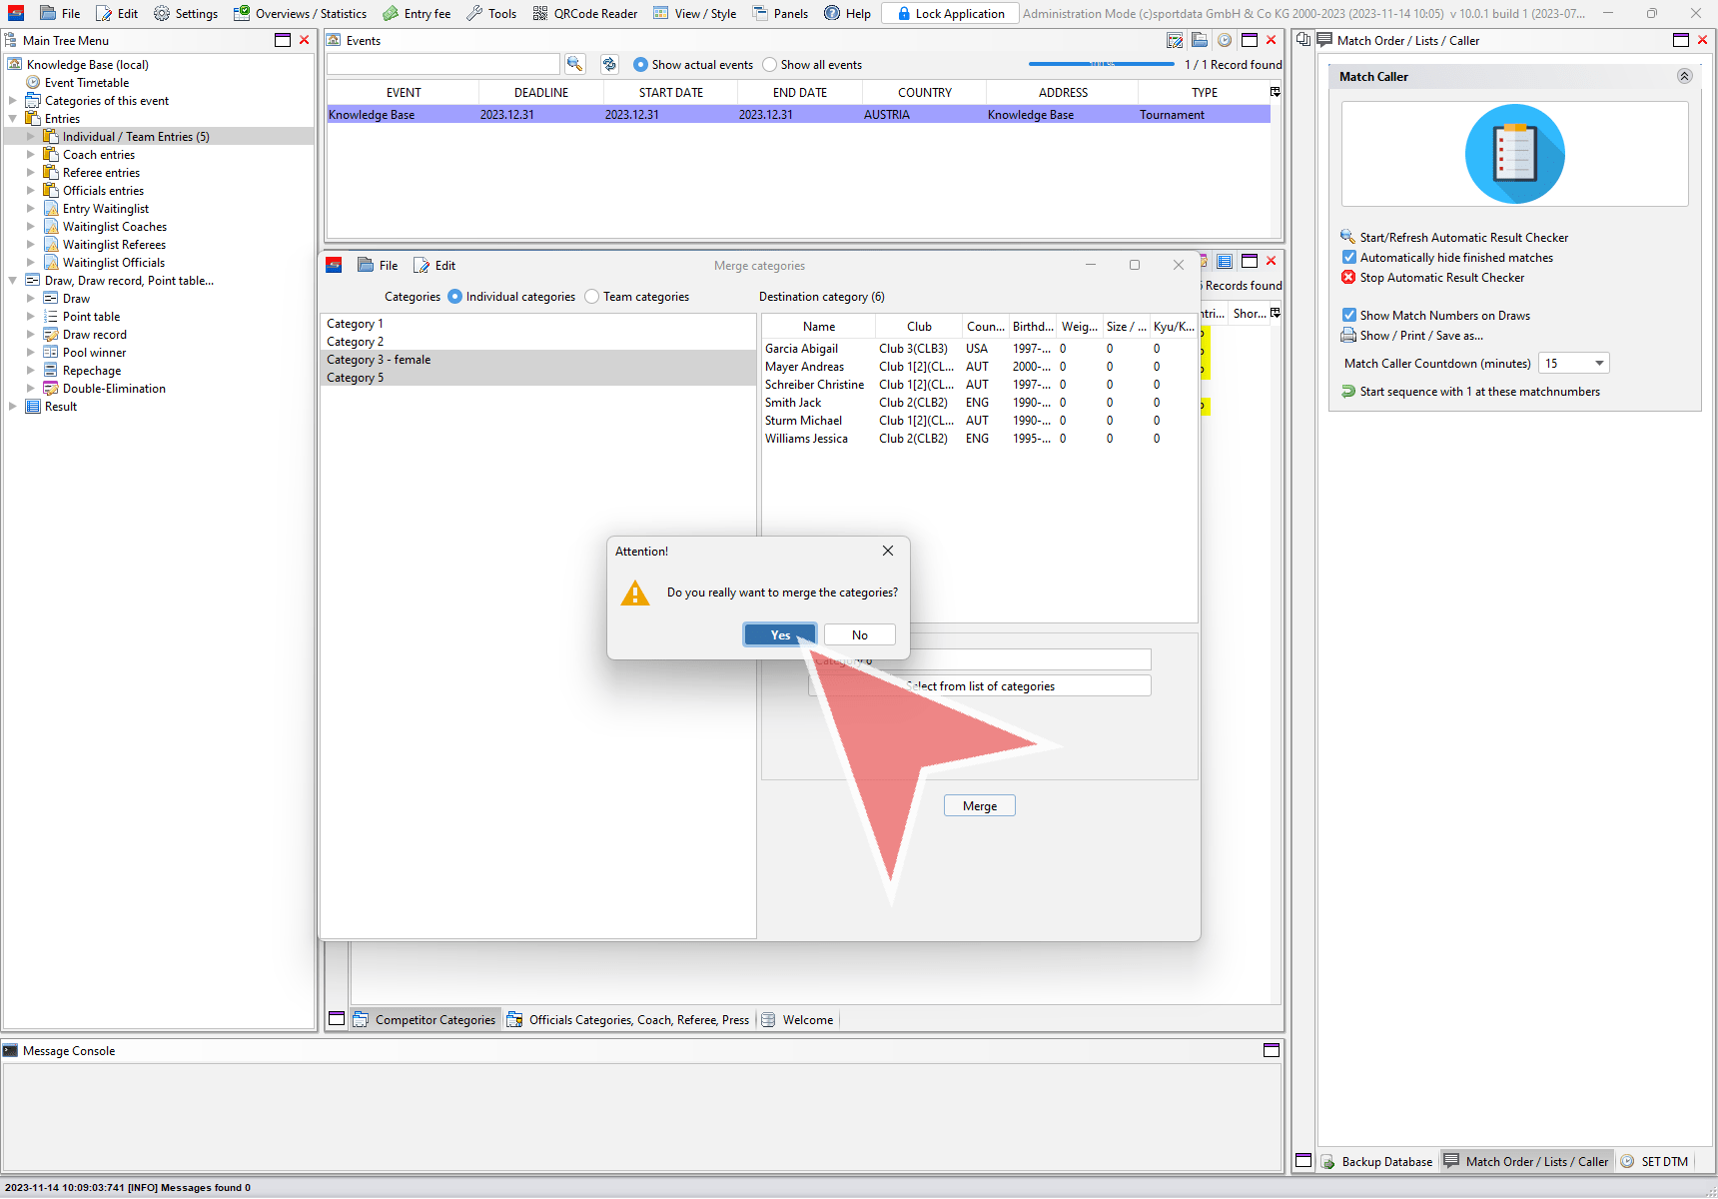Open the column chooser icon in Events table
1718x1199 pixels.
[1275, 92]
